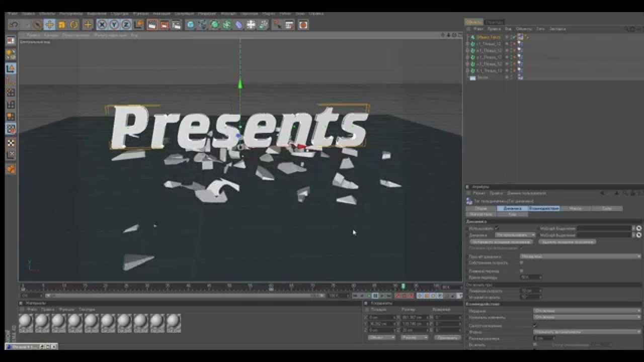Open Режим menu in Attributes panel

pos(479,193)
